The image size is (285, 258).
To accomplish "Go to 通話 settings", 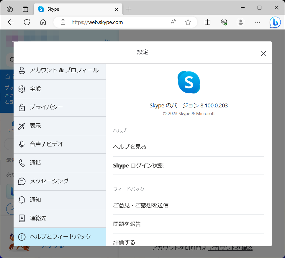I will click(60, 163).
